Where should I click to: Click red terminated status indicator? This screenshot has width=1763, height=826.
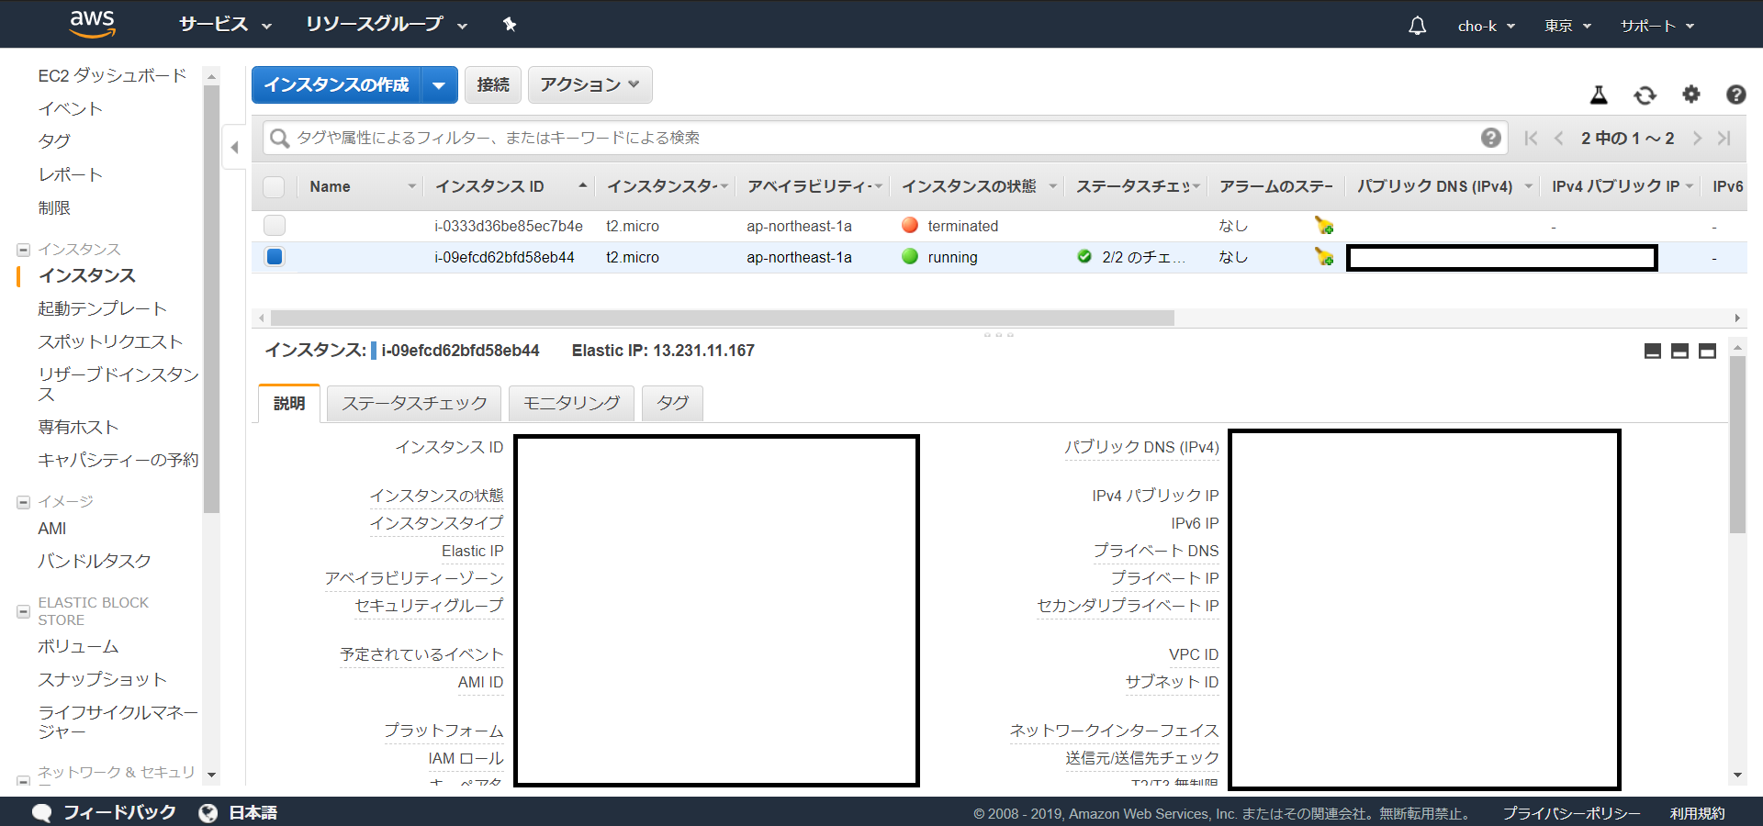pos(910,226)
